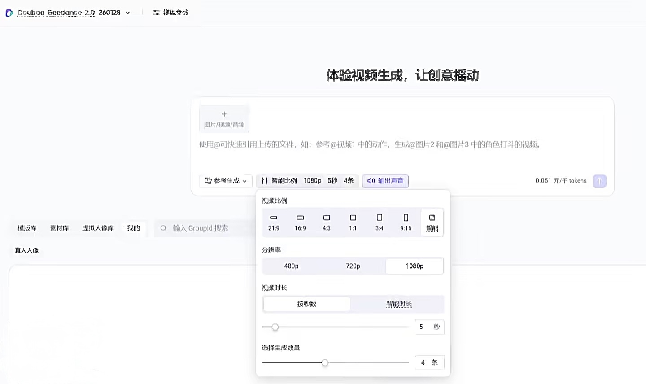The image size is (646, 384).
Task: Click the Doubao logo icon
Action: (9, 13)
